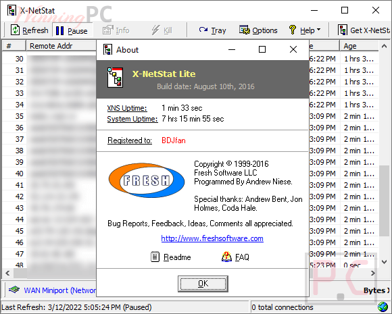Click the About dialog title icon
The width and height of the screenshot is (392, 314).
click(x=107, y=49)
